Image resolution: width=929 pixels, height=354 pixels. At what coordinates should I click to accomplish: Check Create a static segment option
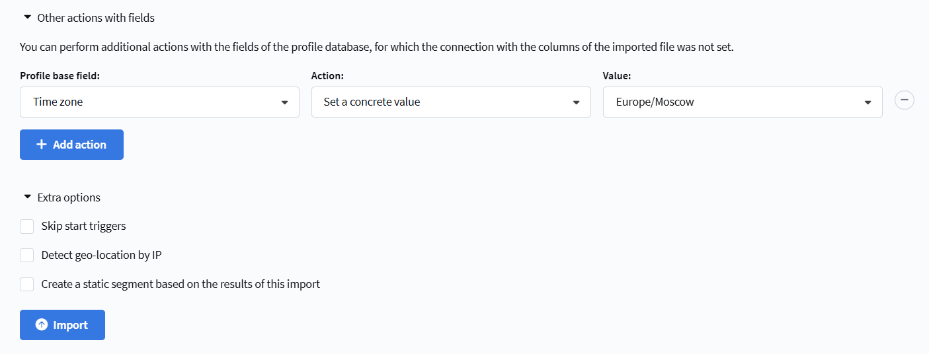pos(27,285)
